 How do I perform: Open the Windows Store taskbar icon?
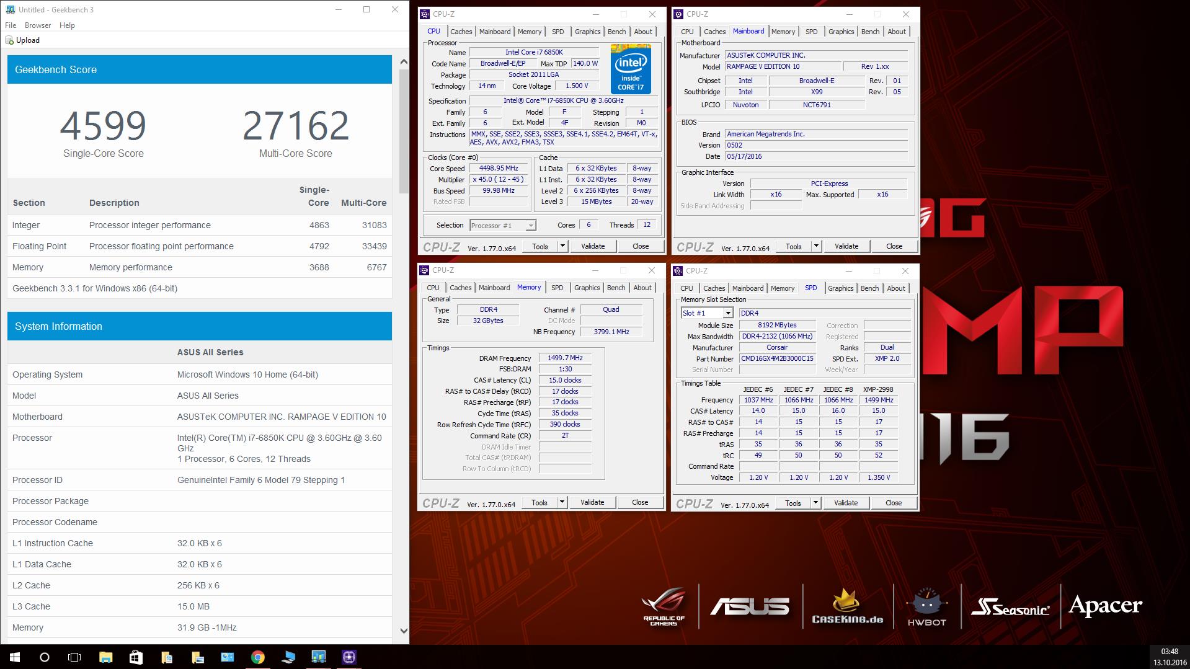click(x=136, y=657)
